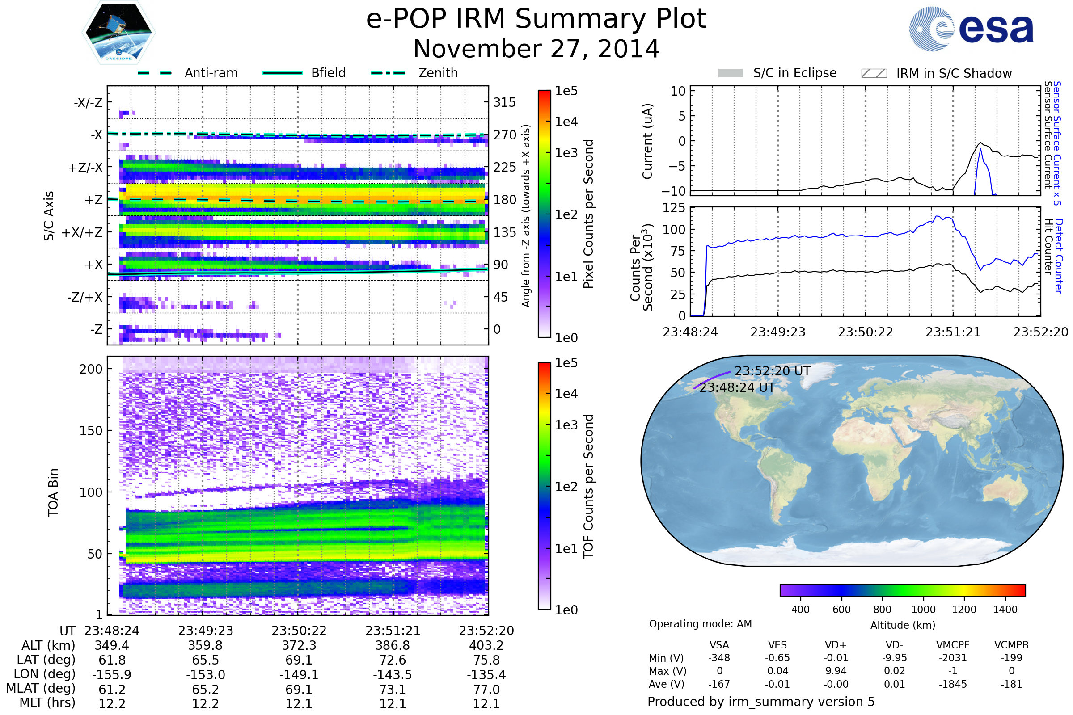
Task: Click the VMCPF column header
Action: [x=953, y=645]
